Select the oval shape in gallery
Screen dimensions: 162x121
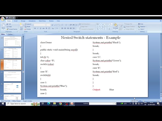point(107,24)
